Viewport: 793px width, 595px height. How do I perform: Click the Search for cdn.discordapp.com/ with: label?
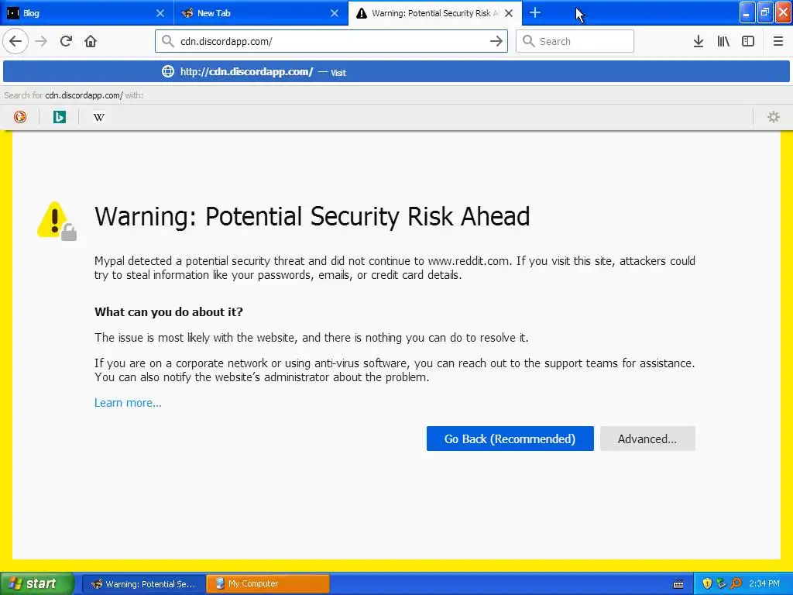[74, 95]
